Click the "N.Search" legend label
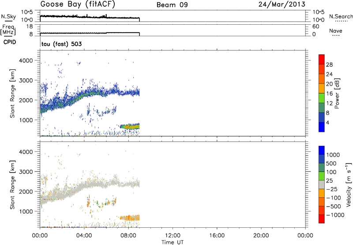This screenshot has height=245, width=353. point(341,16)
